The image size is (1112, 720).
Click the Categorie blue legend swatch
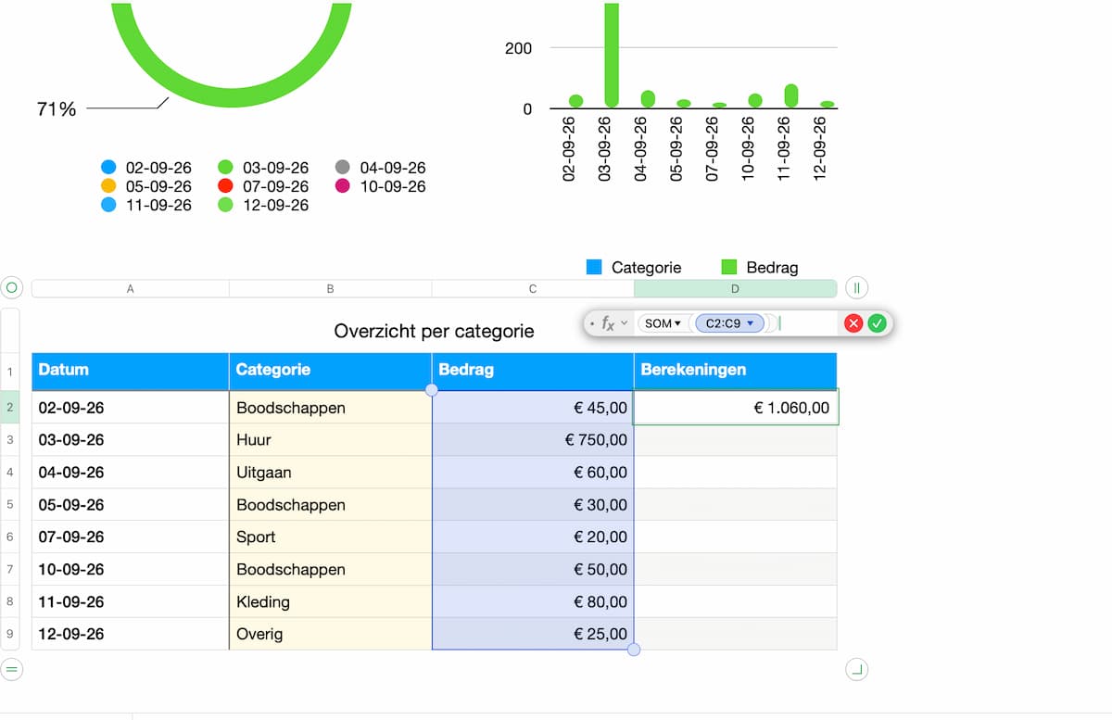[594, 267]
